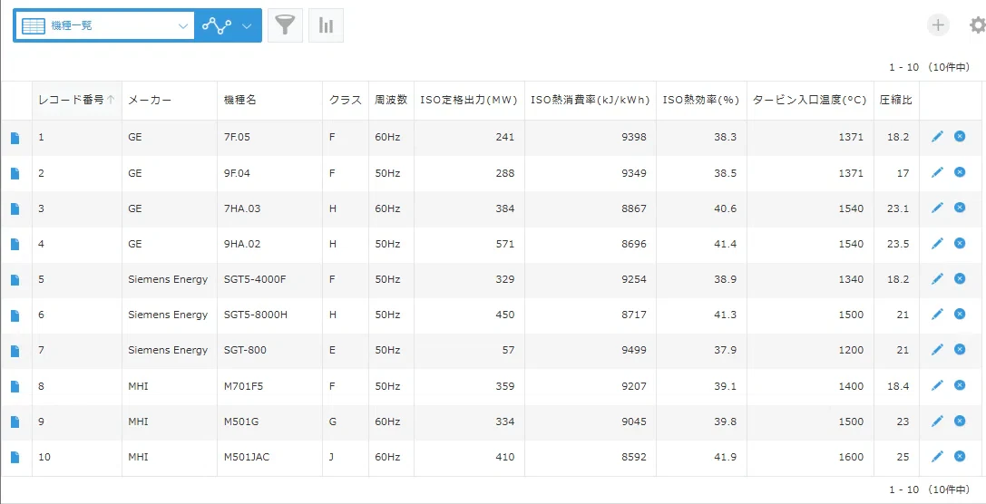Click the ISO熱消費率(kJ/kWh) column header
This screenshot has height=504, width=986.
pos(590,100)
